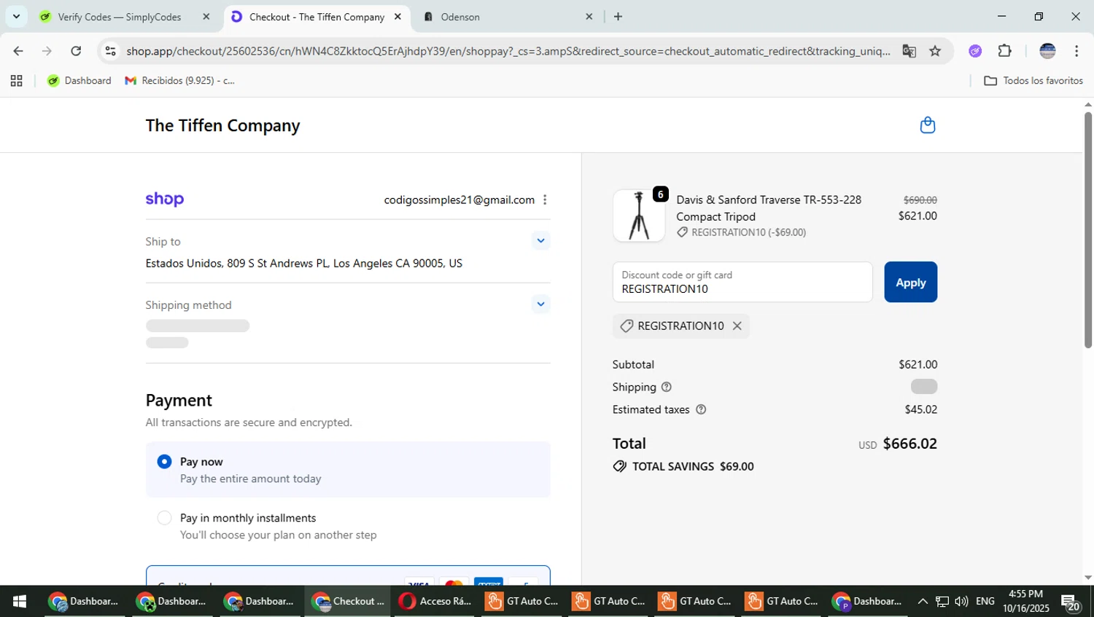This screenshot has height=617, width=1094.
Task: Click the browser address bar URL
Action: [508, 51]
